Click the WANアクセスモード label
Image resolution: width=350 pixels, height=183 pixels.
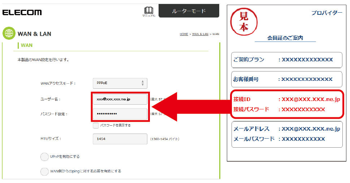pos(58,83)
